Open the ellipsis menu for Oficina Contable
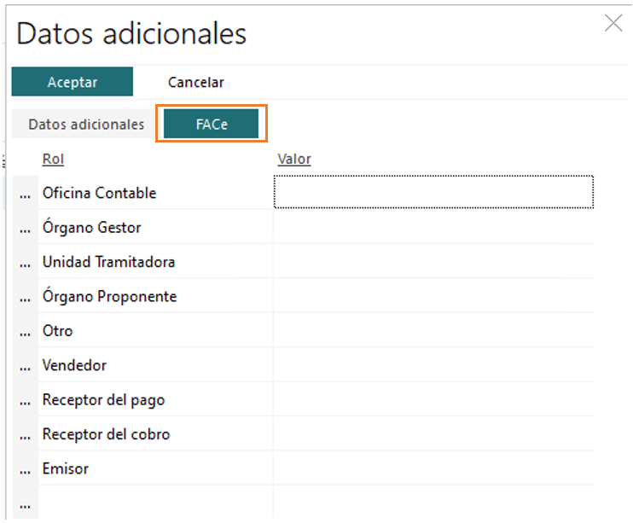 25,194
